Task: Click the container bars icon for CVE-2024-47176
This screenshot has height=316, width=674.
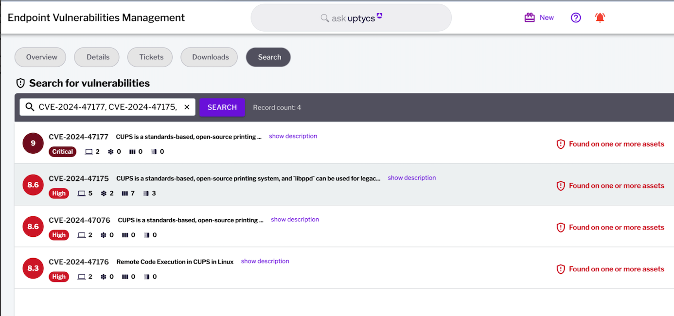Action: tap(125, 277)
